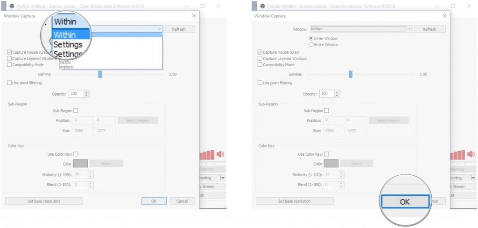Click Refresh next to the open window list

179,29
